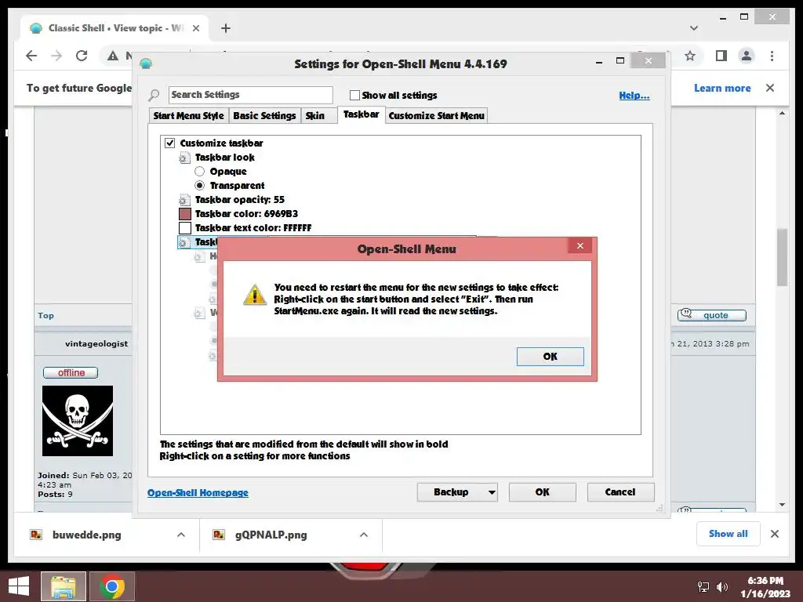Open the Windows Start button
The width and height of the screenshot is (803, 602).
tap(19, 586)
